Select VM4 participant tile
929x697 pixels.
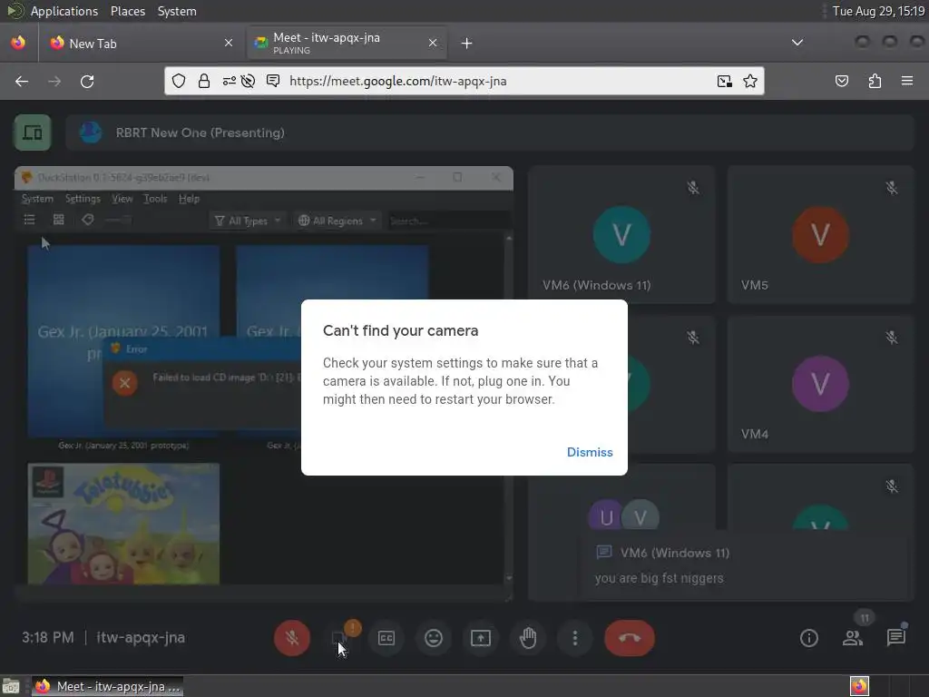click(820, 384)
